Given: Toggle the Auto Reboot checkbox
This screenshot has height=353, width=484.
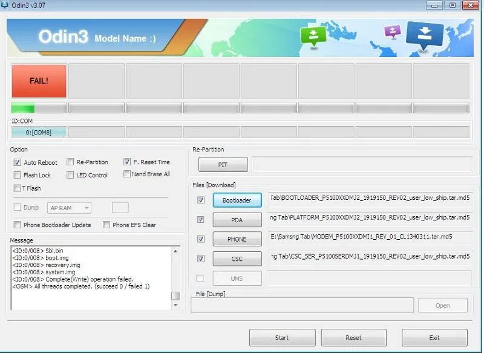Looking at the screenshot, I should [x=18, y=162].
